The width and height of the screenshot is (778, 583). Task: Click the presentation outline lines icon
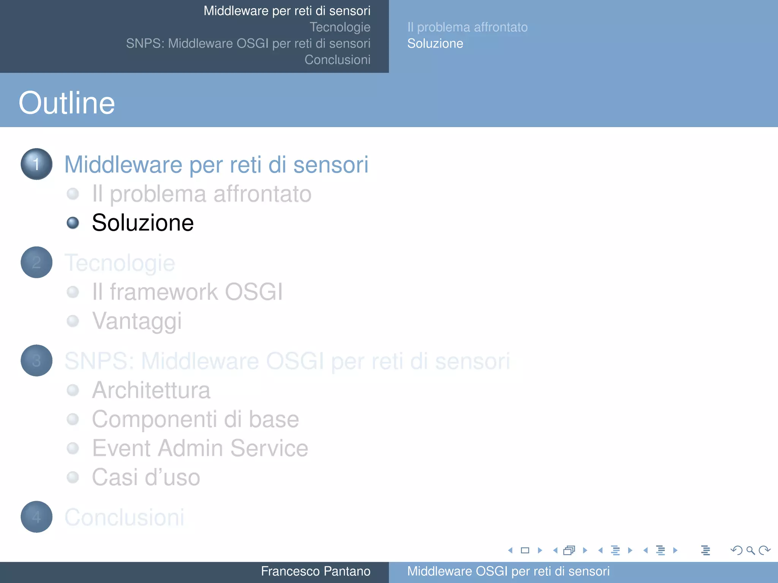click(705, 550)
